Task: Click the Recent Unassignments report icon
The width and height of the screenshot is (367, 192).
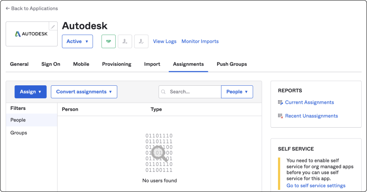Action: click(280, 116)
